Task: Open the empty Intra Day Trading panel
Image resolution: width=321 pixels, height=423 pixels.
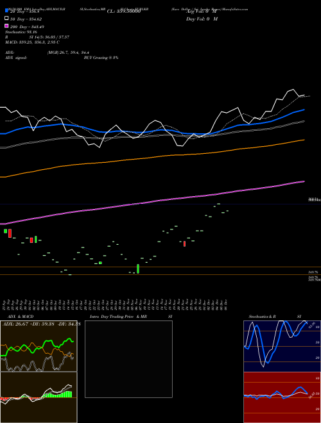Action: (128, 359)
